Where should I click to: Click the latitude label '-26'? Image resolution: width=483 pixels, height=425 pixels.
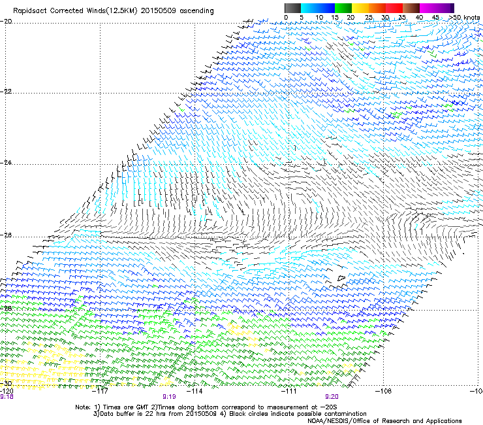(x=6, y=235)
